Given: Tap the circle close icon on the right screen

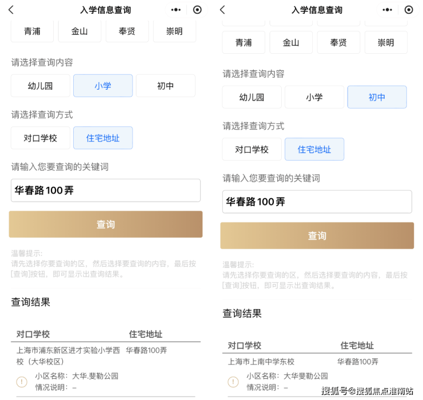Looking at the screenshot, I should click(409, 10).
